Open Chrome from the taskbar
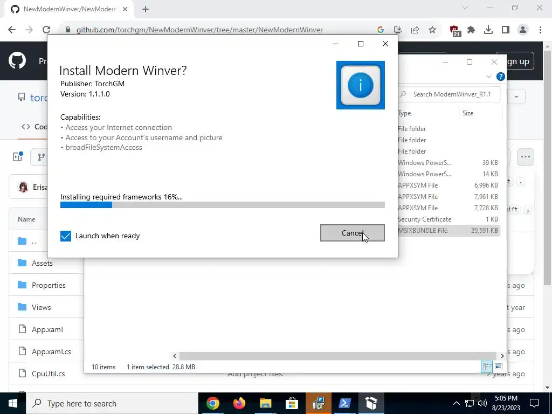The image size is (552, 414). coord(212,403)
